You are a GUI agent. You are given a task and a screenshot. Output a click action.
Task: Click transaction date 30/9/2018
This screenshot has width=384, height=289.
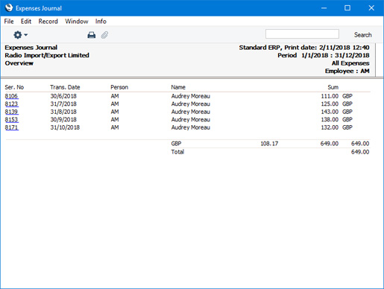tap(63, 119)
